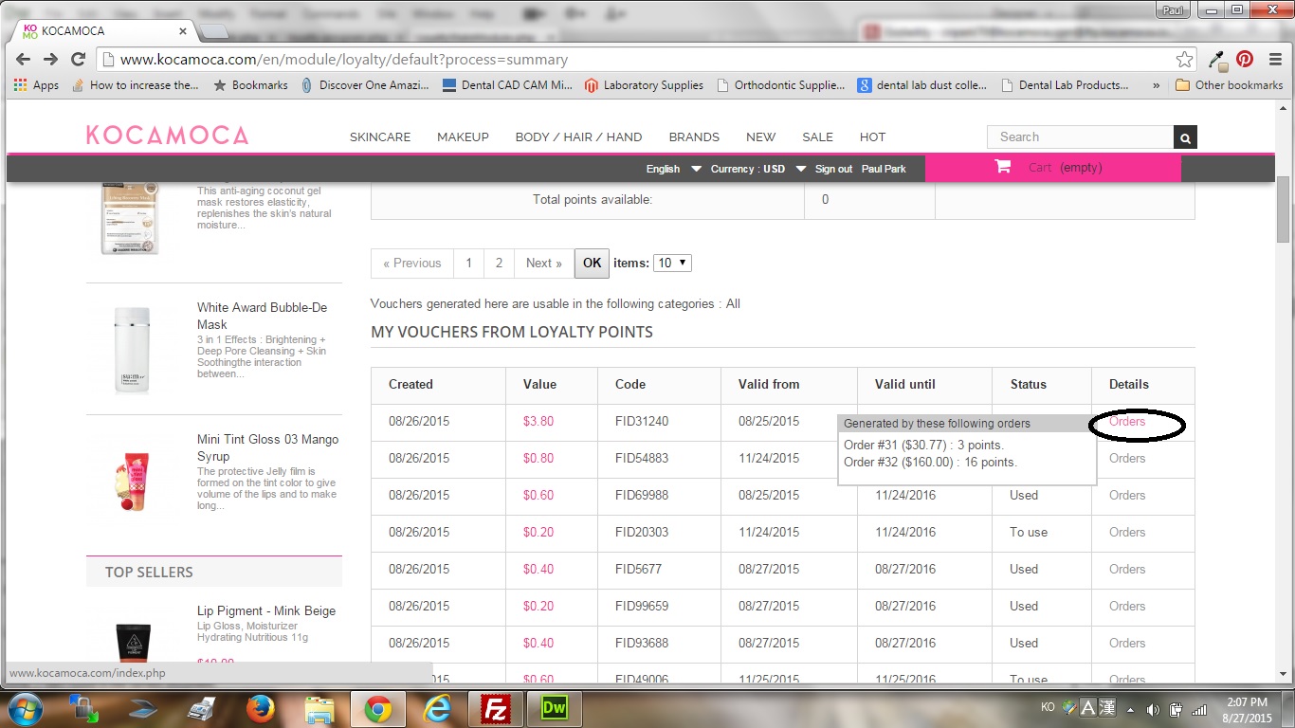1295x728 pixels.
Task: Switch to Chrome in the taskbar
Action: click(x=377, y=709)
